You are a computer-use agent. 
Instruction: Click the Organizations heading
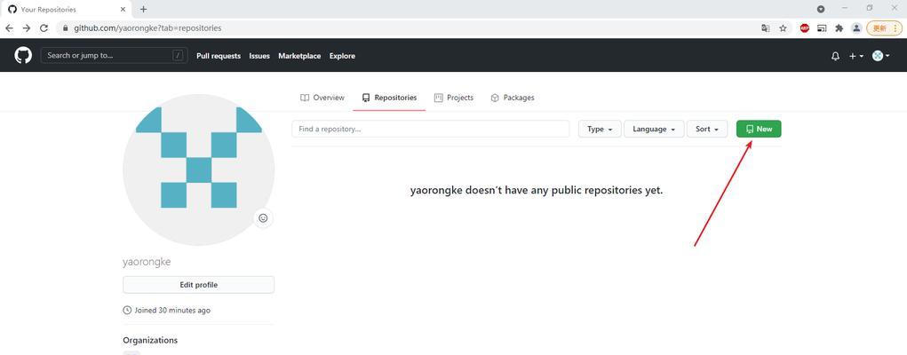tap(150, 340)
